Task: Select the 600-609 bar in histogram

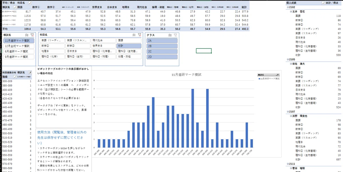Action: click(x=207, y=118)
